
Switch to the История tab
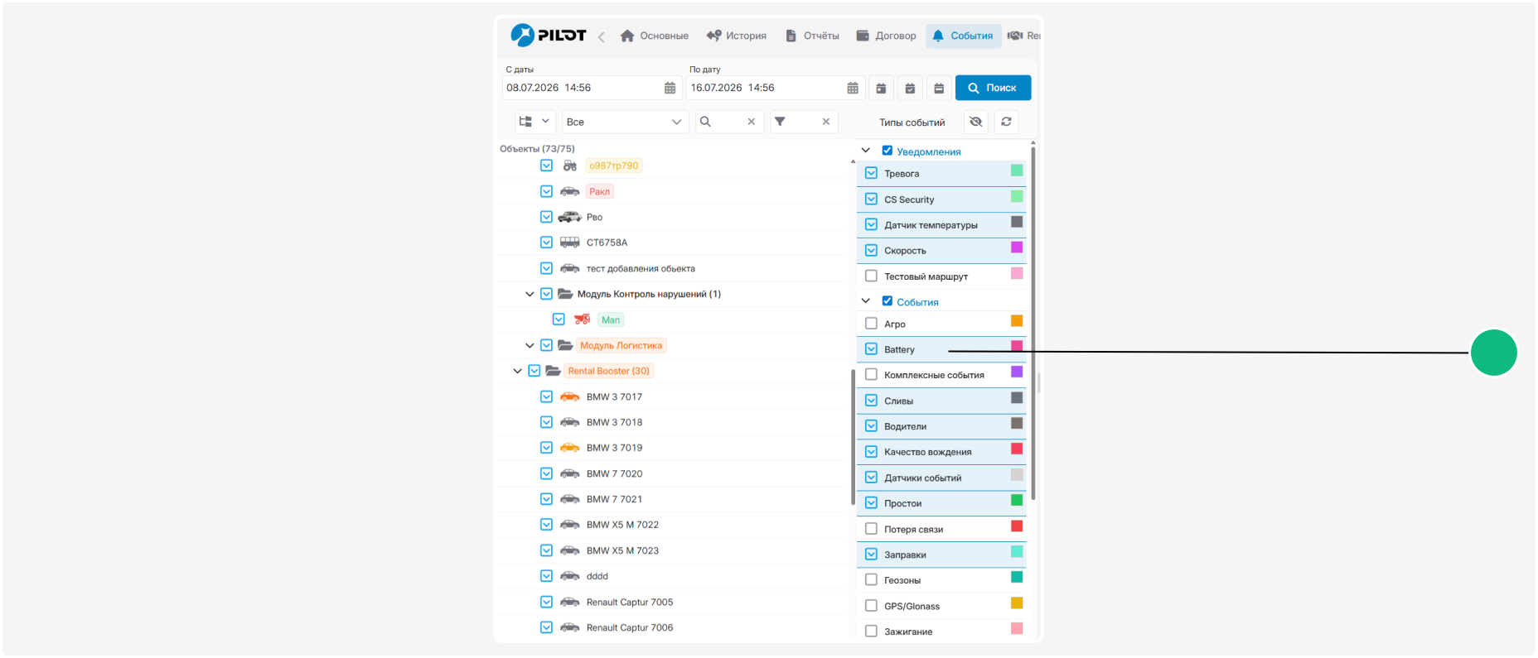click(736, 36)
